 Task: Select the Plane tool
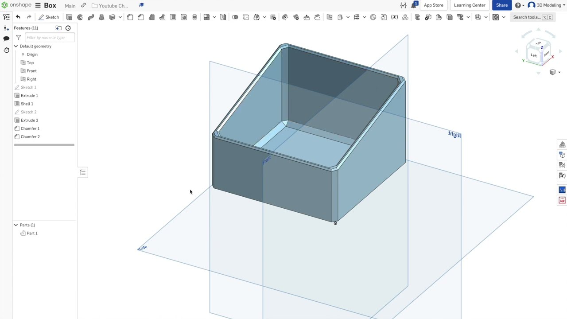tap(329, 17)
